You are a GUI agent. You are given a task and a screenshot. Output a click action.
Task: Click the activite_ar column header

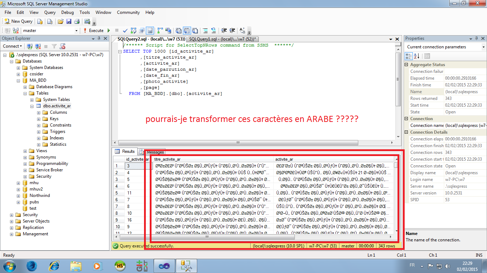point(334,159)
